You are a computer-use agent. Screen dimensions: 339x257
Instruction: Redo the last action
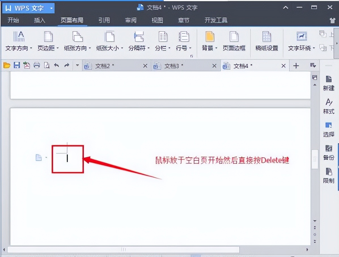pos(66,65)
